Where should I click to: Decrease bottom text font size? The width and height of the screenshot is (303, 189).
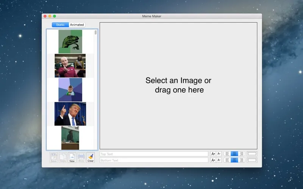[219, 160]
